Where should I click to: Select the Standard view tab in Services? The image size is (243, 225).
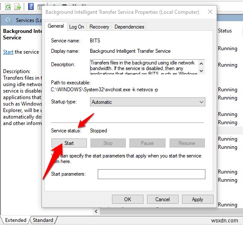pyautogui.click(x=43, y=220)
